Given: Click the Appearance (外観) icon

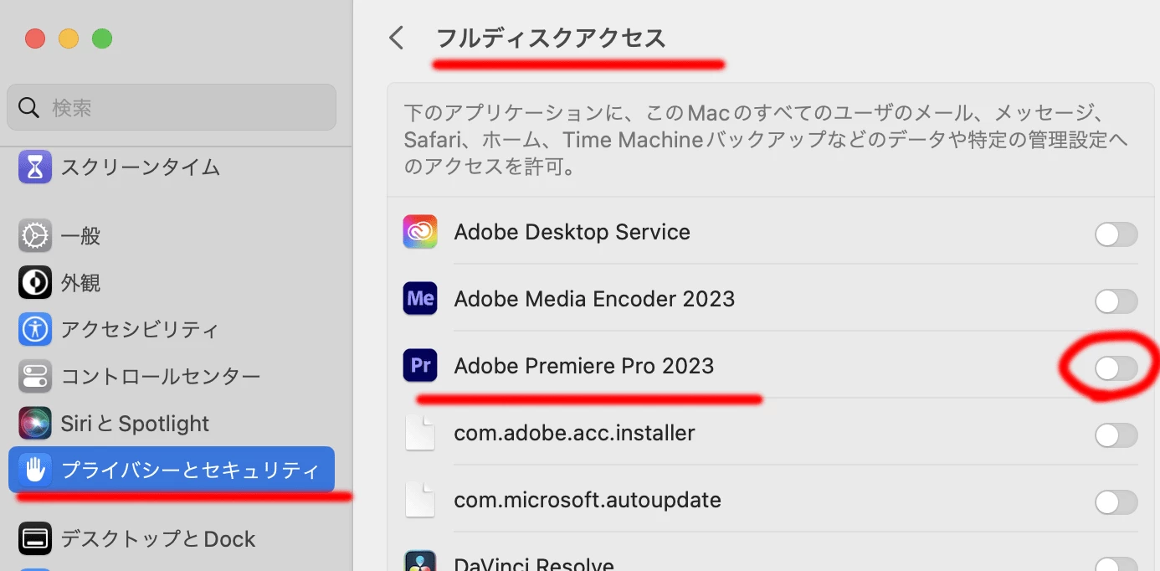Looking at the screenshot, I should [x=35, y=283].
